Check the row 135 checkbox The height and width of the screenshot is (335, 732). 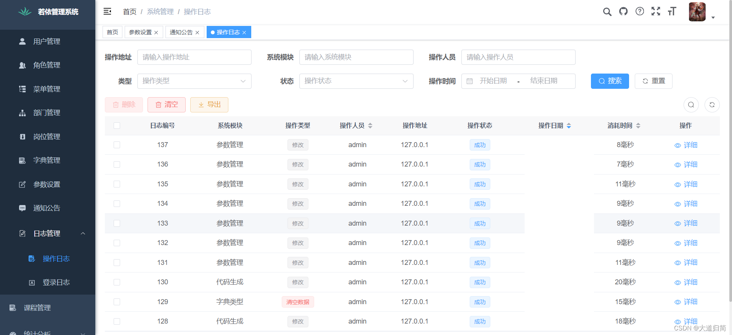click(x=117, y=184)
